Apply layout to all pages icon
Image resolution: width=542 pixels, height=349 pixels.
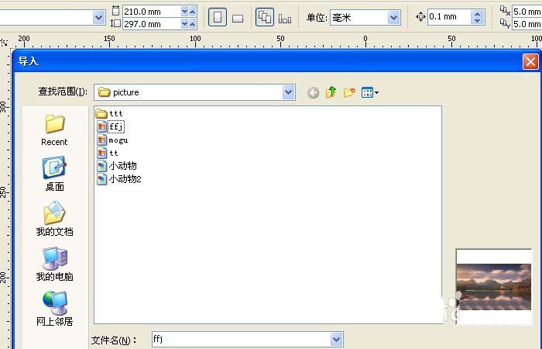[265, 17]
